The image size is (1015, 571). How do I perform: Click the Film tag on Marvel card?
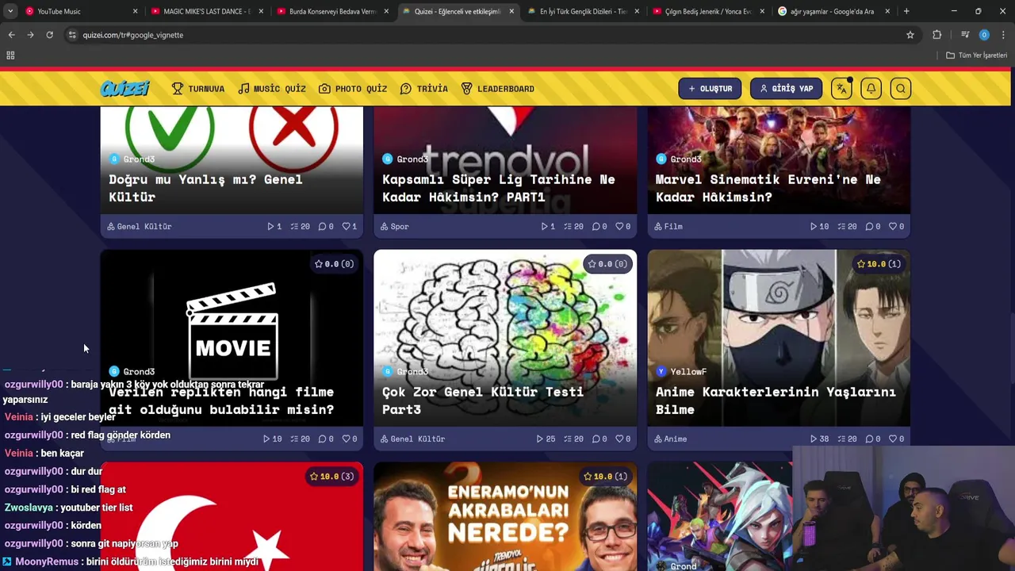[x=668, y=227]
